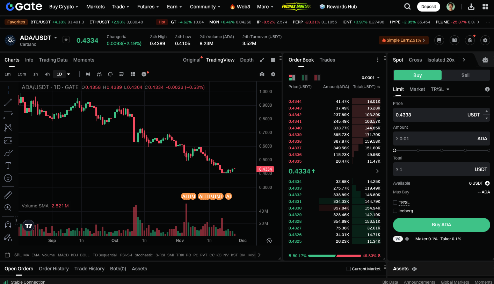
Task: Show buy orders only in order book
Action: pos(305,78)
